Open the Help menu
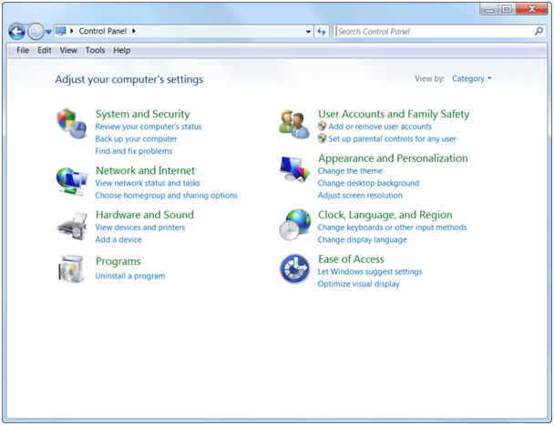Image resolution: width=554 pixels, height=425 pixels. [x=122, y=50]
